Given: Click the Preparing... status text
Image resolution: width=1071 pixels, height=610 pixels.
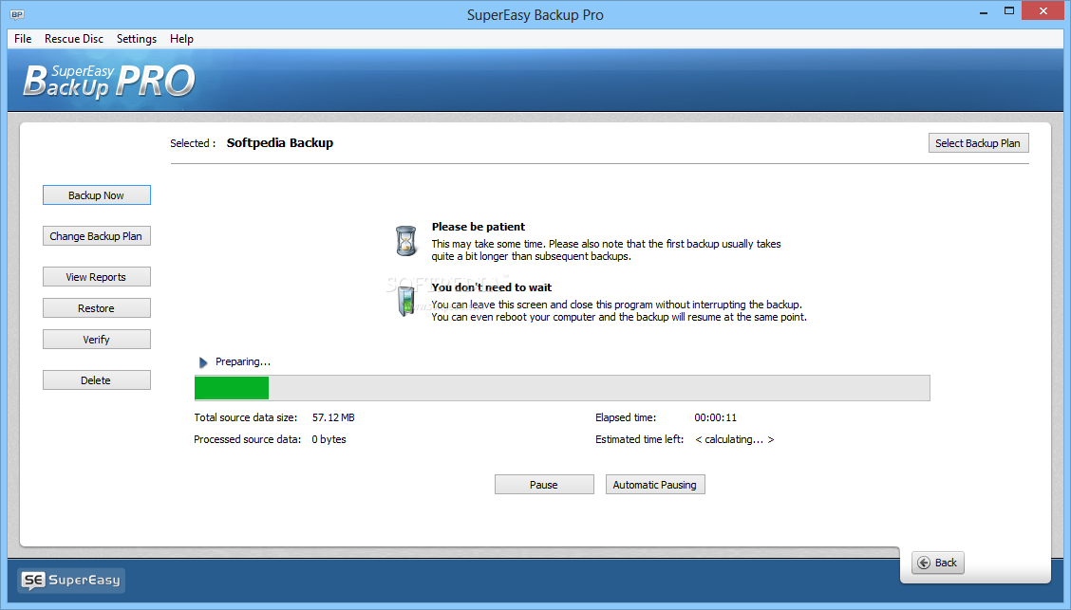Looking at the screenshot, I should click(x=243, y=361).
